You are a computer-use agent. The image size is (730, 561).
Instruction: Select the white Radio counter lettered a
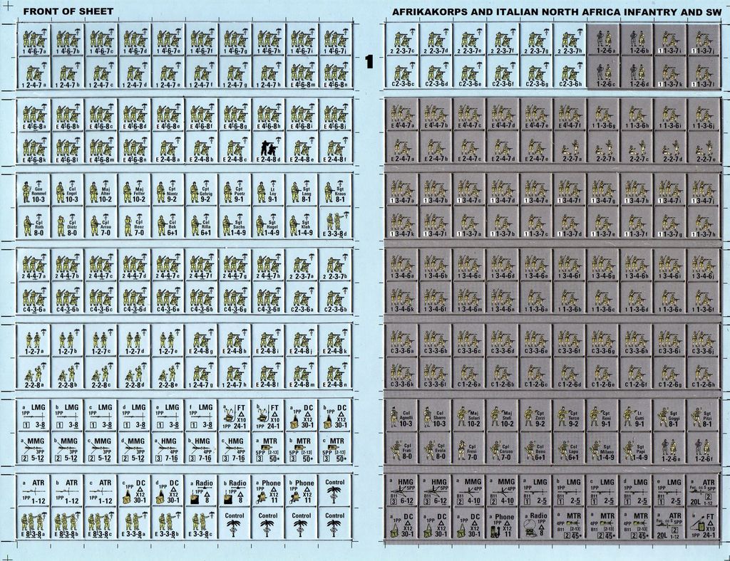coord(202,492)
